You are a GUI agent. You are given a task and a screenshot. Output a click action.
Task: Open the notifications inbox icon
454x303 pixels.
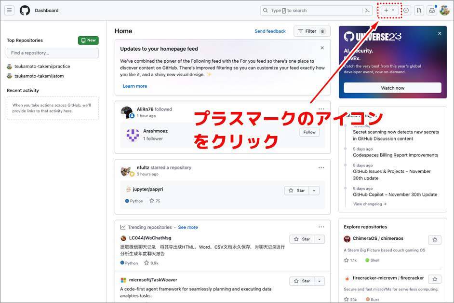(x=432, y=11)
